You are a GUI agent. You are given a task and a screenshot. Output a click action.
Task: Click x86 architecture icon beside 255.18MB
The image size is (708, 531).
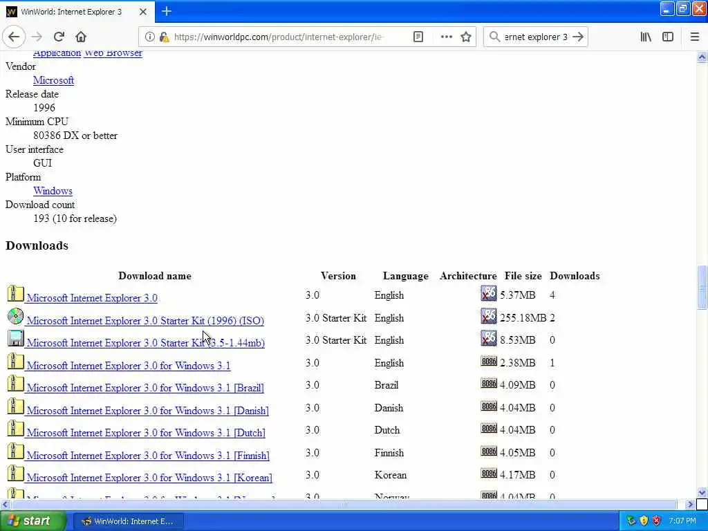(x=489, y=316)
